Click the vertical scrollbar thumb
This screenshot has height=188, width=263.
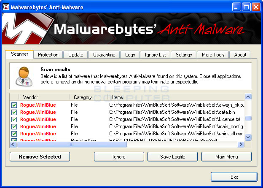[248, 118]
